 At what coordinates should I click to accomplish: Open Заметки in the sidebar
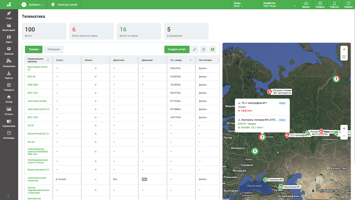[9, 51]
